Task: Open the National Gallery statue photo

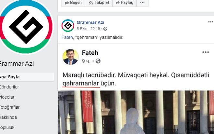Action: coord(136,112)
